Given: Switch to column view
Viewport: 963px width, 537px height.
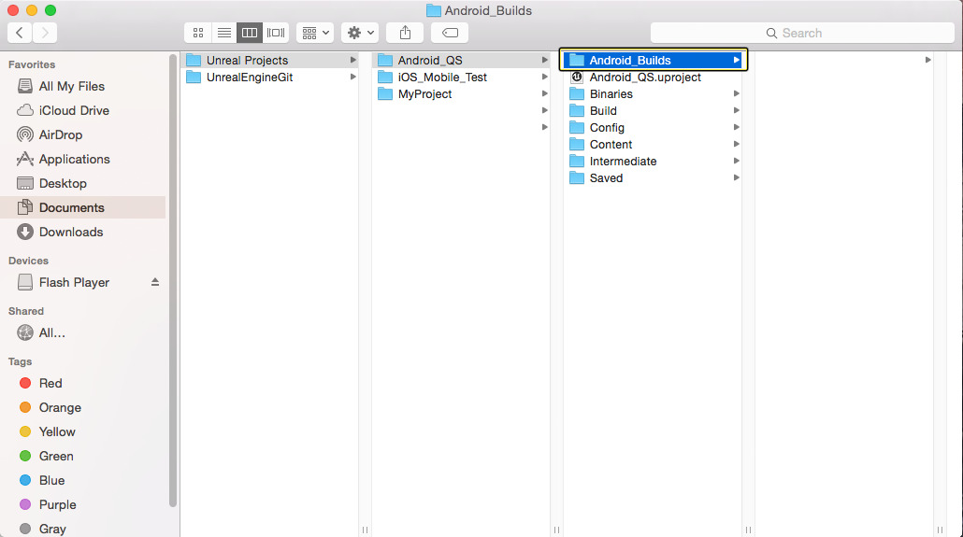Looking at the screenshot, I should pos(250,33).
